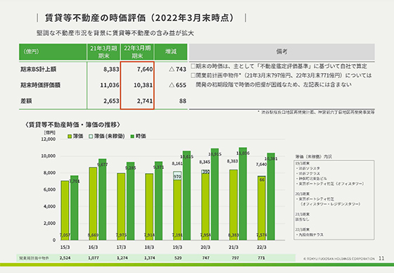Viewport: 394px width, 273px height.
Task: Click list item 九段会館テラス
Action: (x=310, y=235)
